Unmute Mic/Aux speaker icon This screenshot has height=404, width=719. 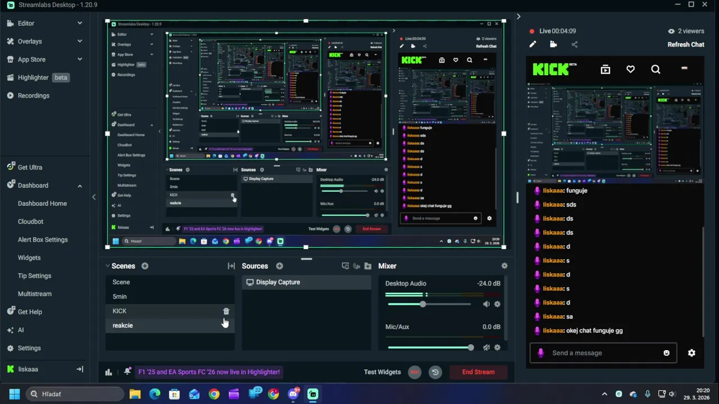pyautogui.click(x=486, y=348)
